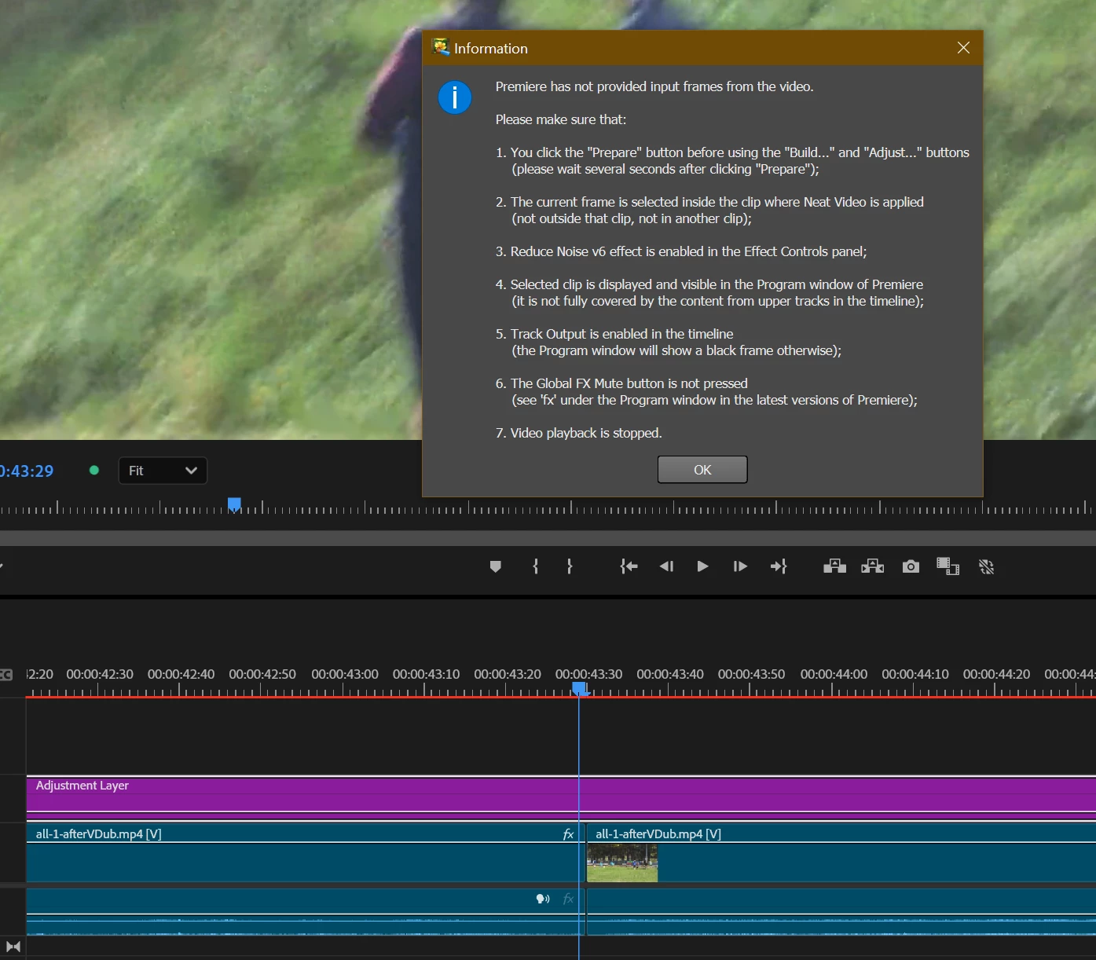Click OK in the Information dialog

click(x=702, y=470)
